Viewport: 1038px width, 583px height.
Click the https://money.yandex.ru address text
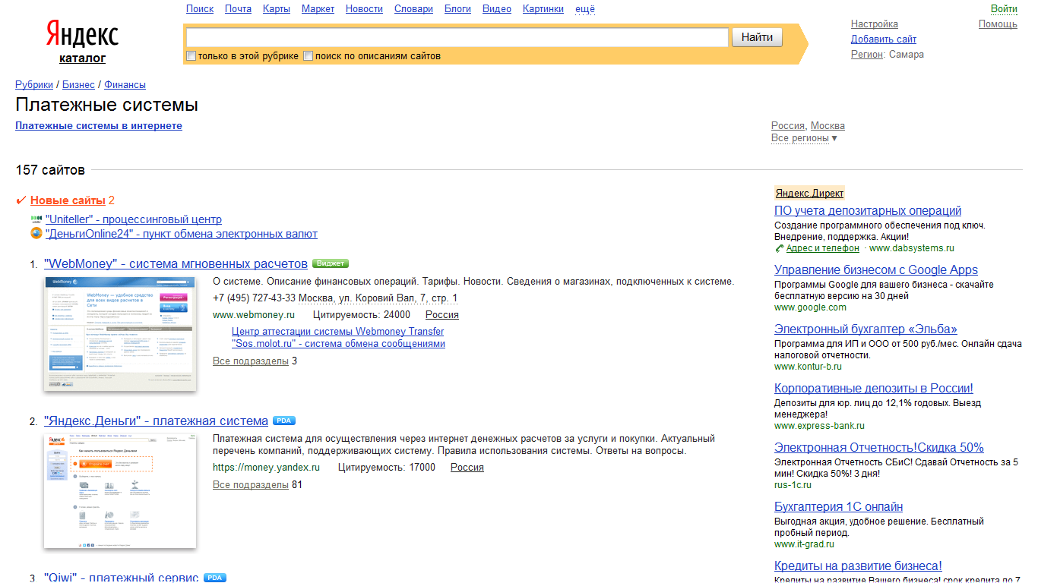pyautogui.click(x=266, y=468)
